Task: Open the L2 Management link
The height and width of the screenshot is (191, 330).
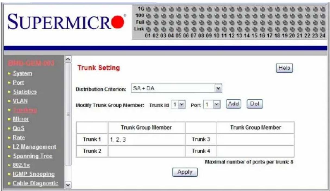Action: 35,147
